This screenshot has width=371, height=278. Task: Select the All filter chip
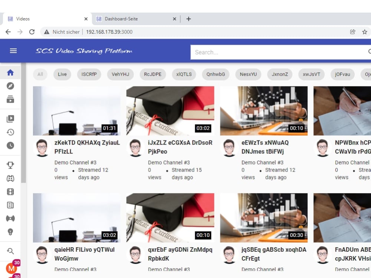[40, 74]
